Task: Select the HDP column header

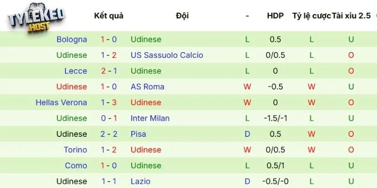Action: 275,16
